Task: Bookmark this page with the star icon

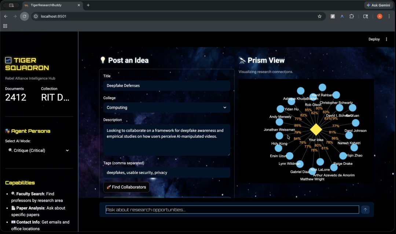Action: (319, 16)
